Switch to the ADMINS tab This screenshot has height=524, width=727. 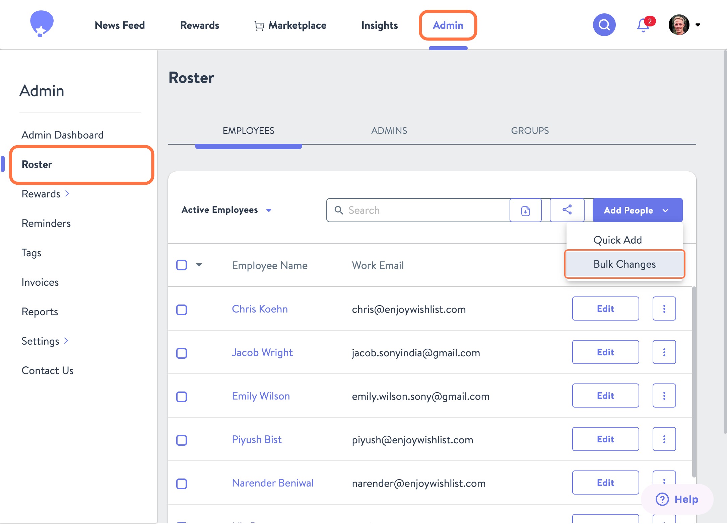click(x=389, y=130)
